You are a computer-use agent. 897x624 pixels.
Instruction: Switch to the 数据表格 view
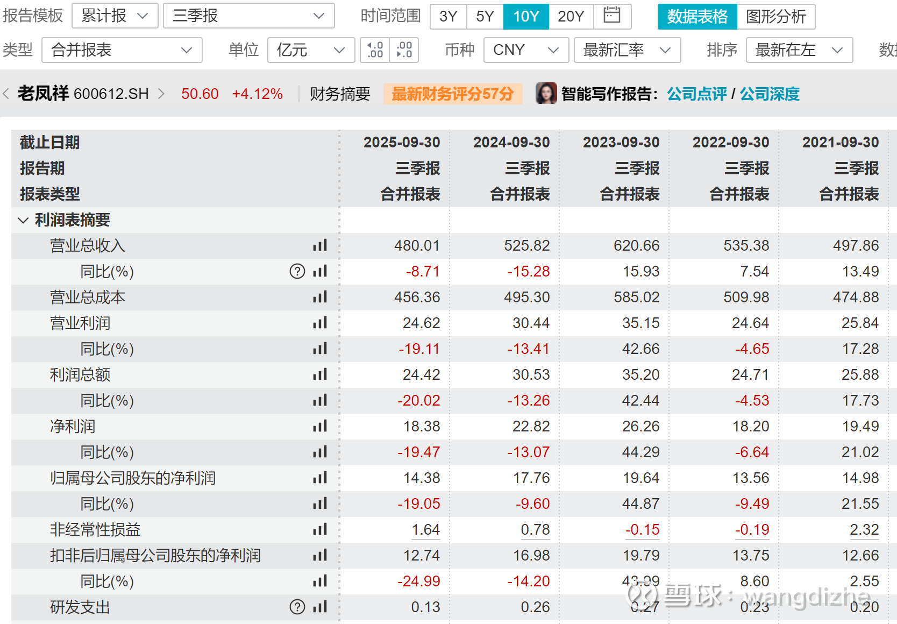pos(697,17)
